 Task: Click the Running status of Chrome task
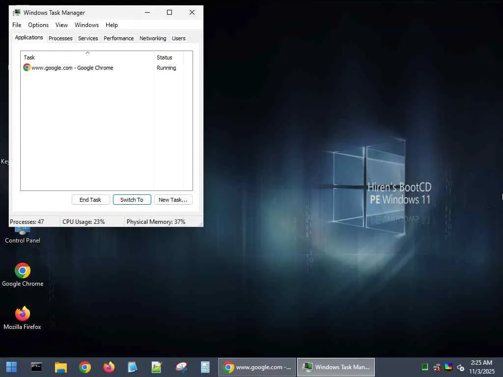[166, 68]
